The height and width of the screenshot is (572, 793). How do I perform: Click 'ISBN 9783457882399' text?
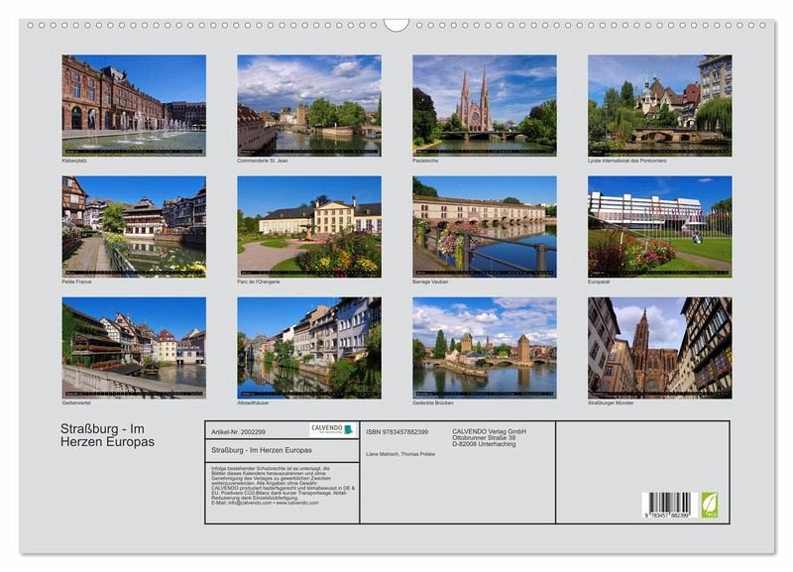(397, 432)
